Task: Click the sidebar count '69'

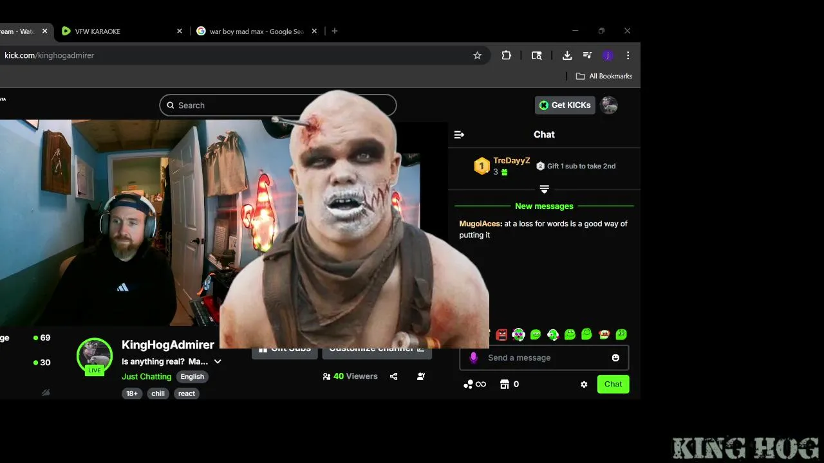Action: 45,338
